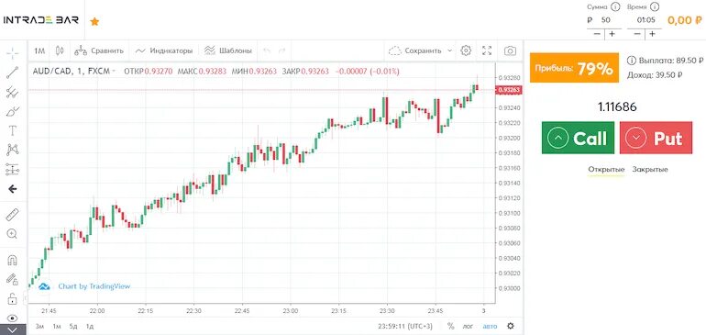This screenshot has width=706, height=335.
Task: Toggle lock all drawing tools
Action: (13, 298)
